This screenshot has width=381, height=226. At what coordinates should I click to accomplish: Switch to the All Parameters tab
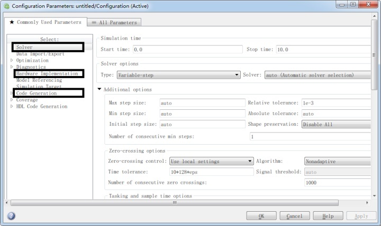(x=114, y=22)
